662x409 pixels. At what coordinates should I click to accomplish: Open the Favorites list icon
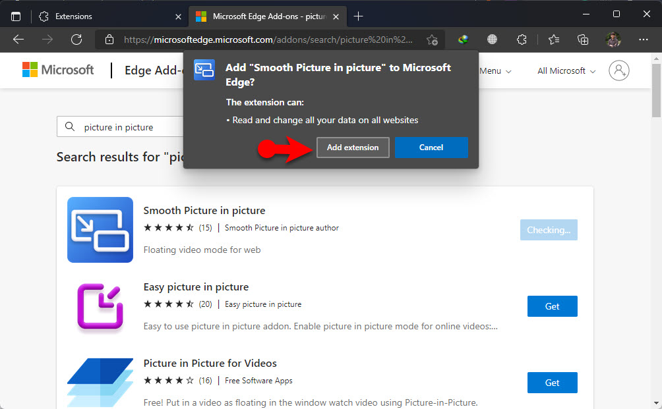pos(554,40)
